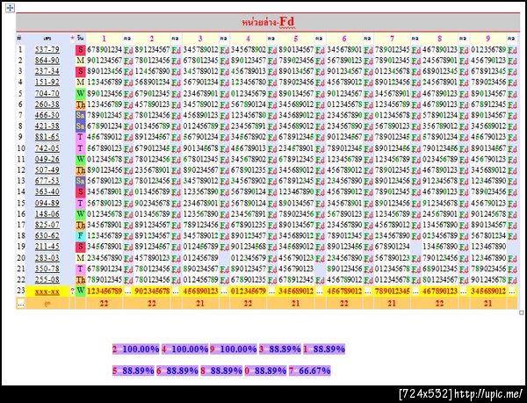527x403 pixels.
Task: Click column header number 4
Action: tap(248, 39)
